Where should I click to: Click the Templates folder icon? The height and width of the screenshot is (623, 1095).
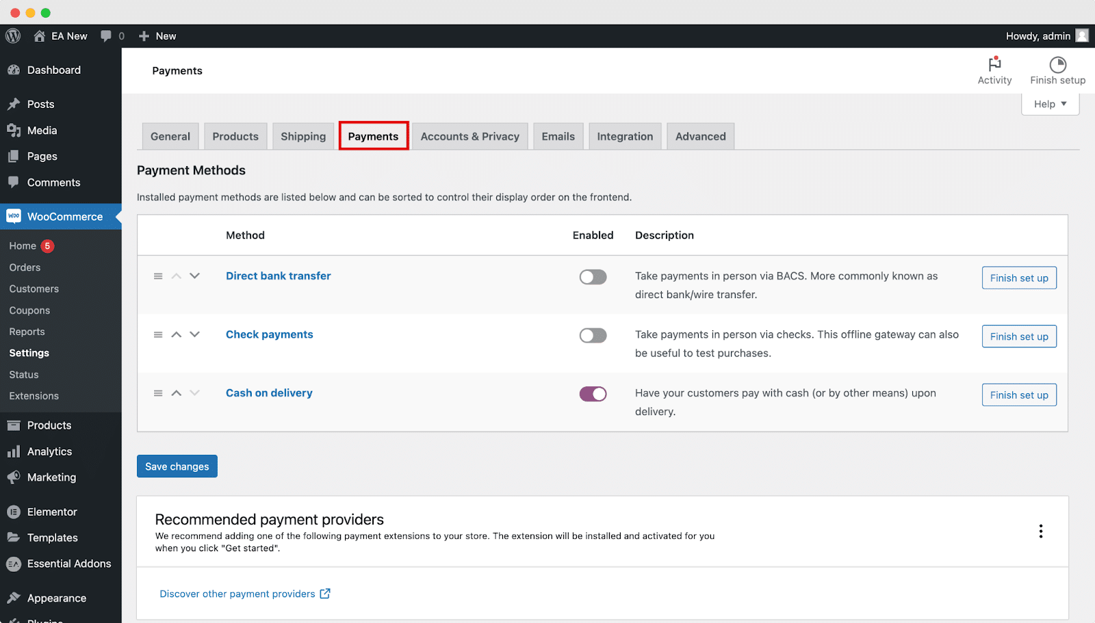pos(14,538)
